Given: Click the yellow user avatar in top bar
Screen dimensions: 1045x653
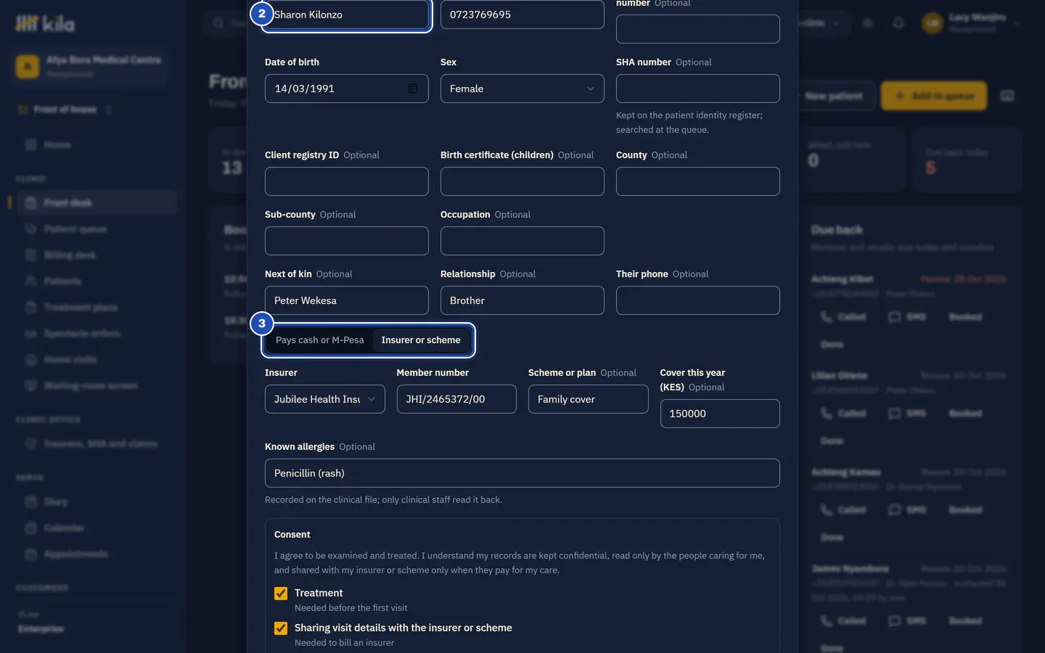Looking at the screenshot, I should click(x=932, y=23).
